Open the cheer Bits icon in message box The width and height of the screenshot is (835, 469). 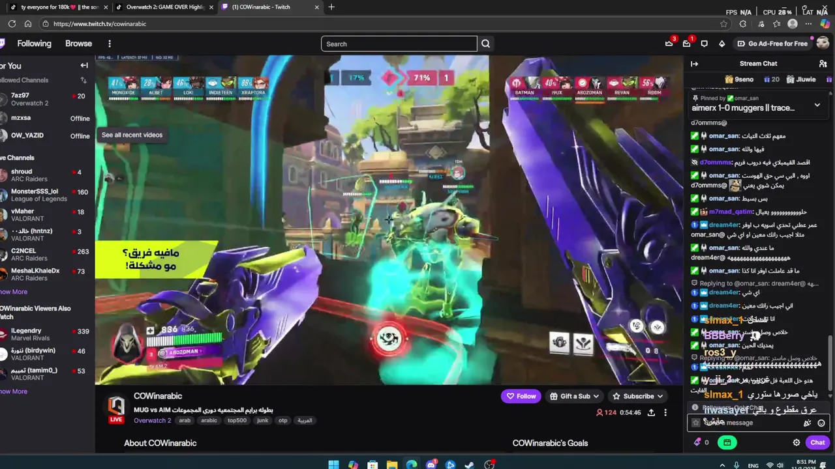coord(808,423)
